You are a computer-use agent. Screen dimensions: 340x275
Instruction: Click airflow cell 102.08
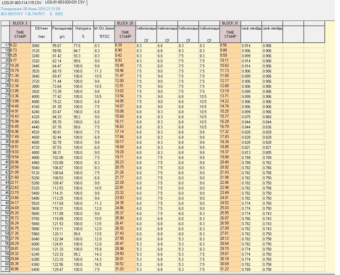62,157
